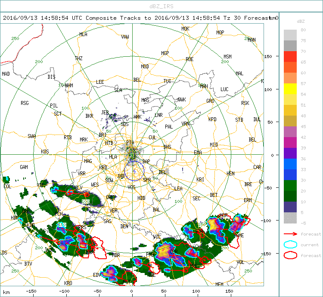Viewport: 323px width, 297px height.
Task: Click the SPR station label
Action: (147, 180)
